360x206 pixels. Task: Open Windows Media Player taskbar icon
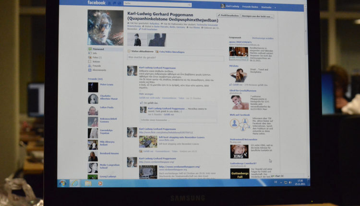[x=100, y=183]
